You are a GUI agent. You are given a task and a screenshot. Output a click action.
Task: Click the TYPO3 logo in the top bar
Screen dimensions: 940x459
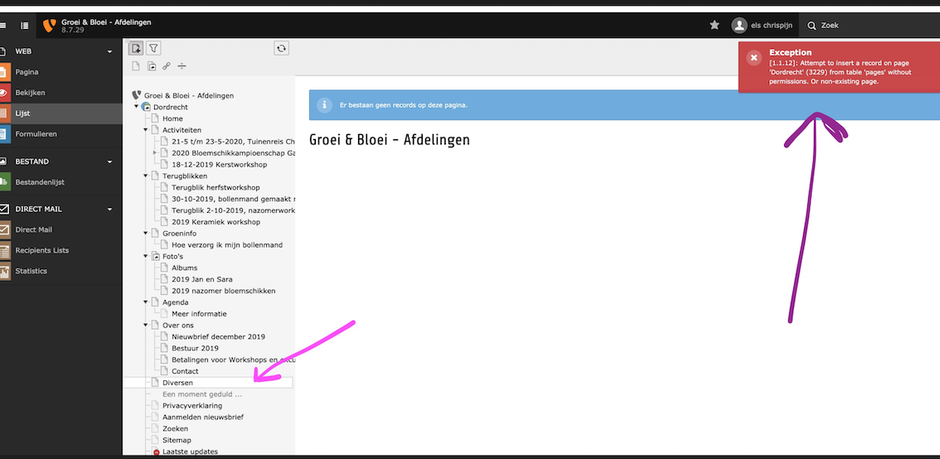(50, 26)
